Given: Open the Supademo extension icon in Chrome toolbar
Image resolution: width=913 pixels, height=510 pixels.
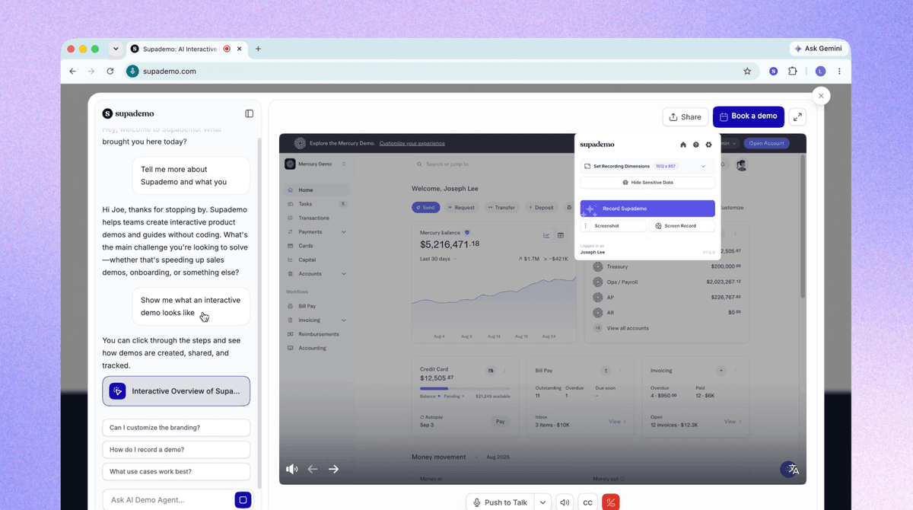Looking at the screenshot, I should click(773, 71).
